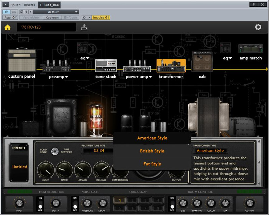The height and width of the screenshot is (215, 269).
Task: Click the ATTACK knob
Action: 83,170
